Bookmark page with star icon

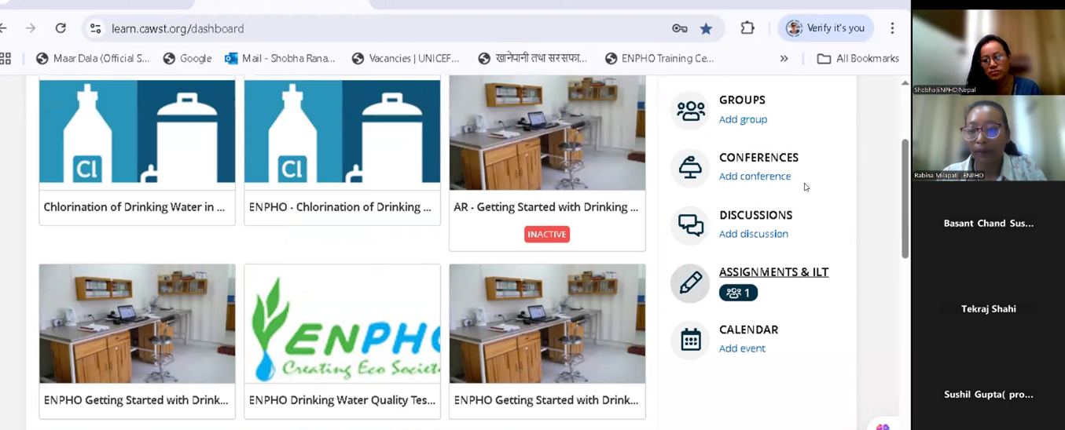point(706,28)
